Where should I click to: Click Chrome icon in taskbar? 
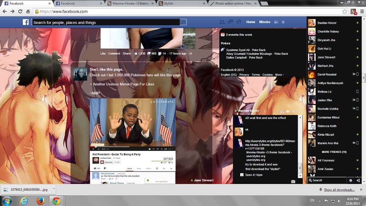56,201
